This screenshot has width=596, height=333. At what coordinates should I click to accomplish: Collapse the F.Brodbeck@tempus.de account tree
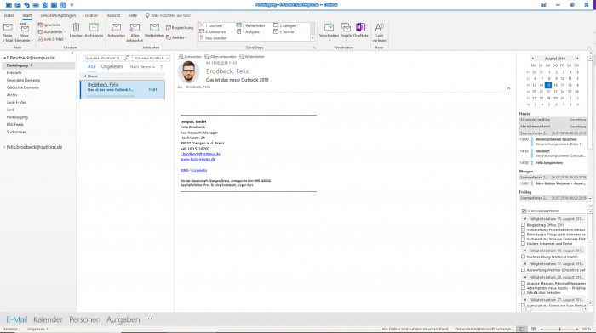coord(4,58)
